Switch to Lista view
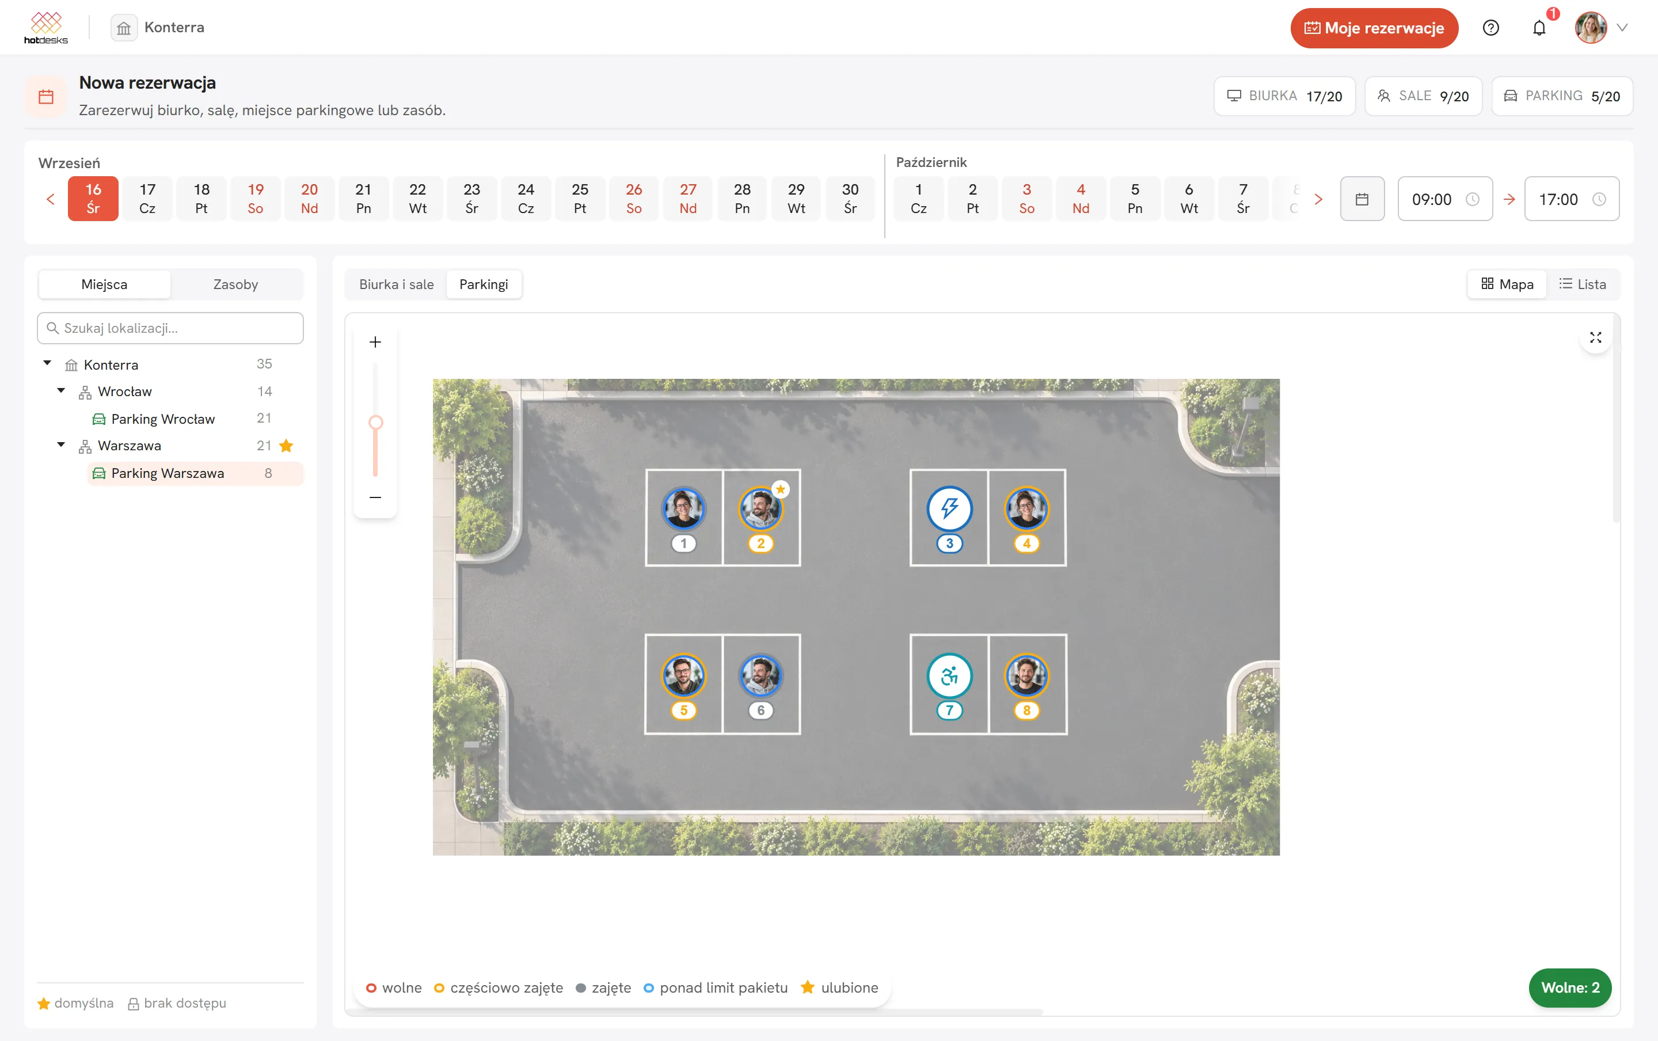 pyautogui.click(x=1583, y=284)
